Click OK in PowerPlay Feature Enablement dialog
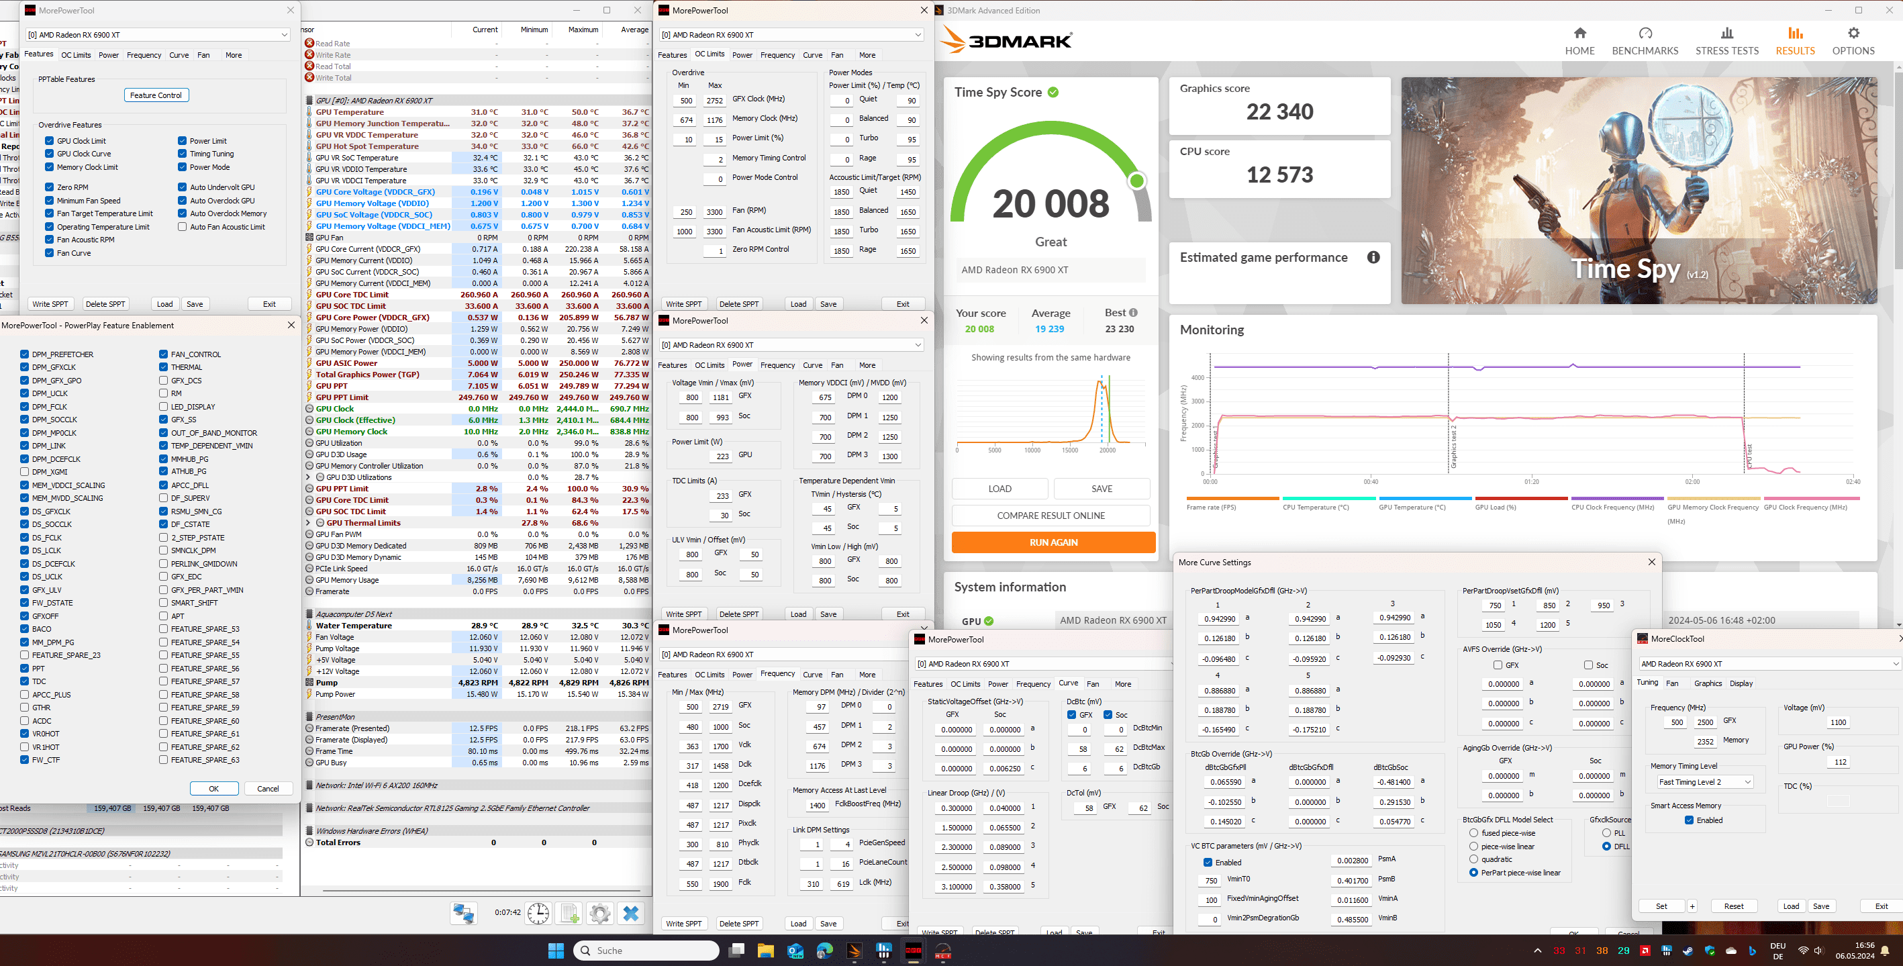The width and height of the screenshot is (1903, 966). pyautogui.click(x=213, y=789)
